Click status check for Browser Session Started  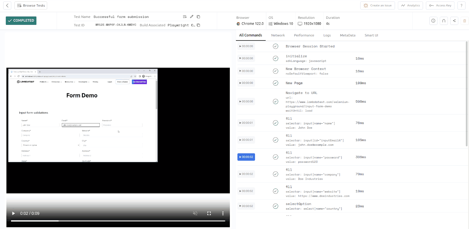pos(276,46)
